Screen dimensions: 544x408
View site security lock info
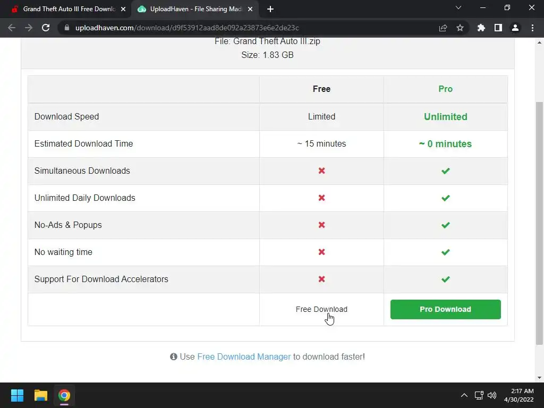point(67,28)
